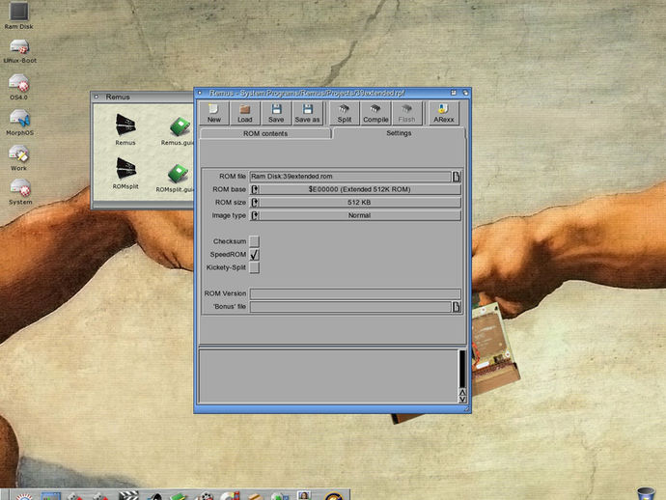
Task: Click the ROM file path field
Action: click(350, 177)
